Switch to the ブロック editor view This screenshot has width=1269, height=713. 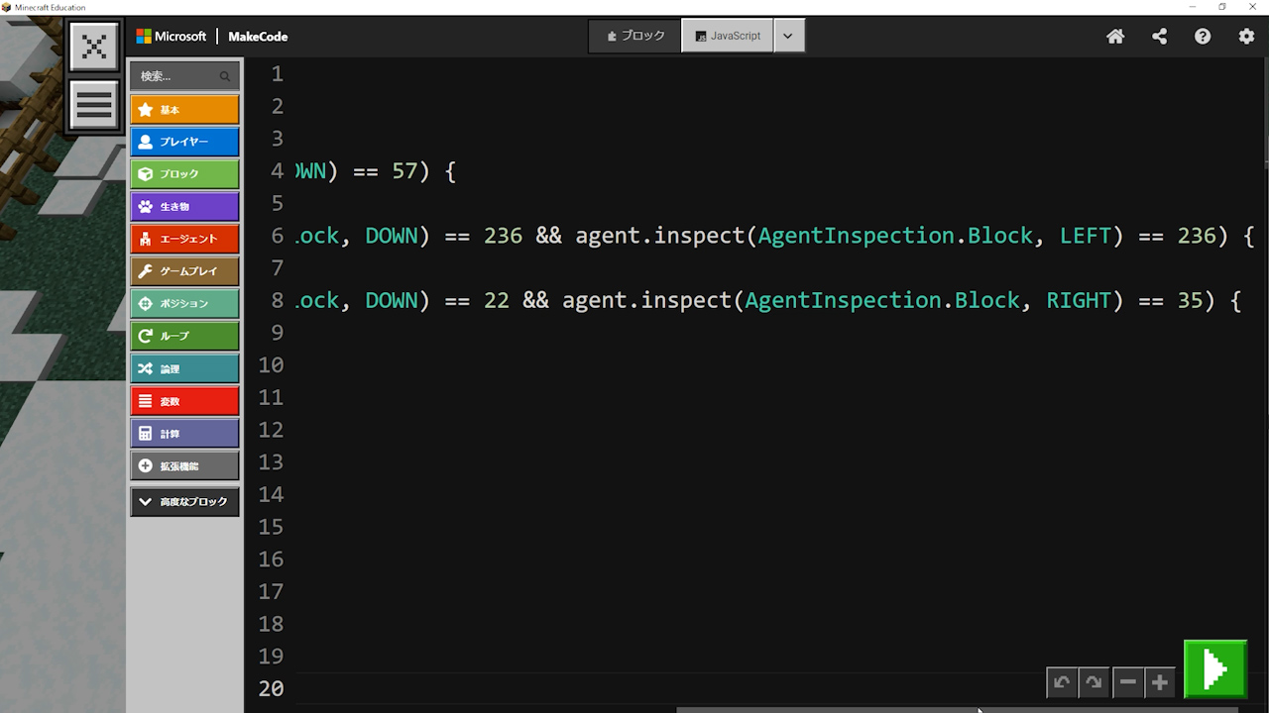pyautogui.click(x=635, y=36)
